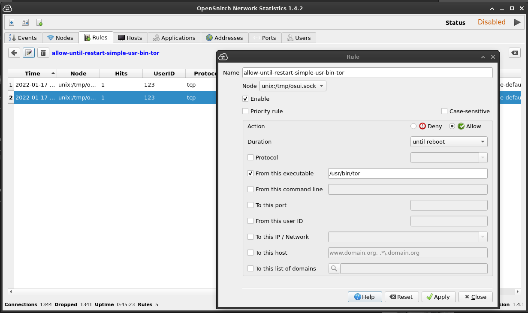Enable the From this command line checkbox
This screenshot has height=313, width=528.
point(250,190)
